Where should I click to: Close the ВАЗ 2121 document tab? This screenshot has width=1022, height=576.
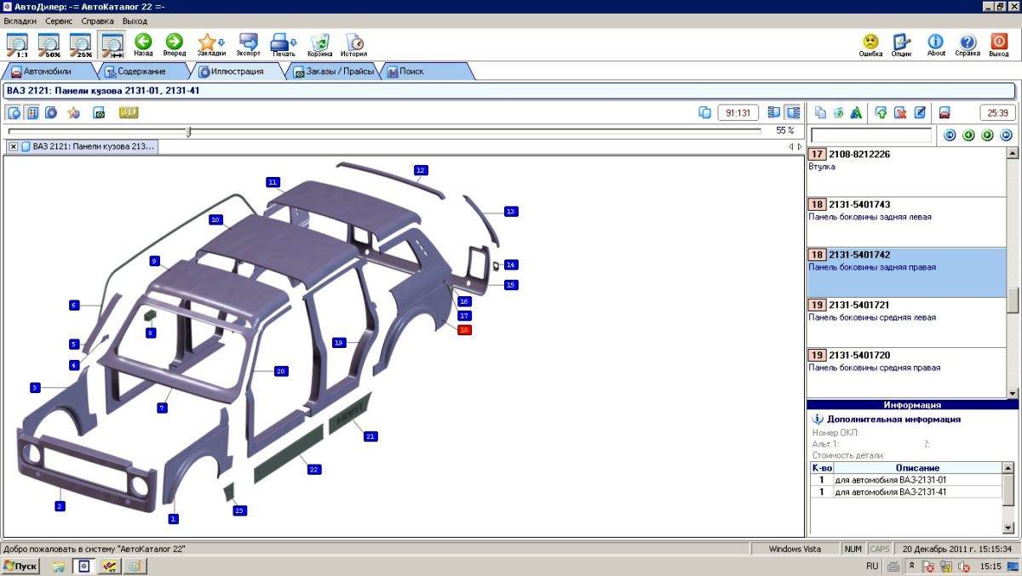click(x=14, y=146)
